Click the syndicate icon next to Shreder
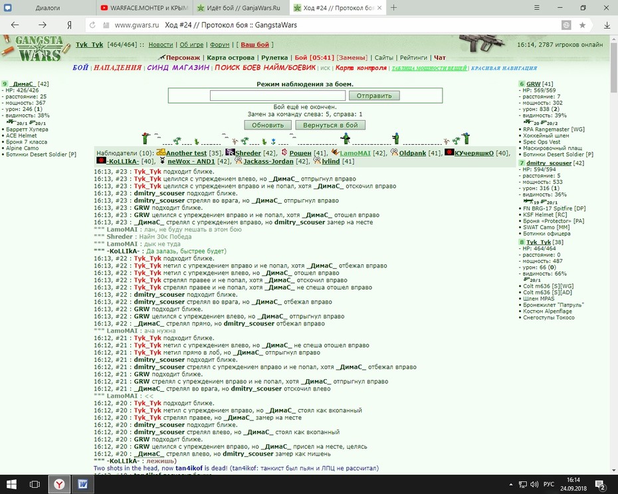 pos(230,152)
